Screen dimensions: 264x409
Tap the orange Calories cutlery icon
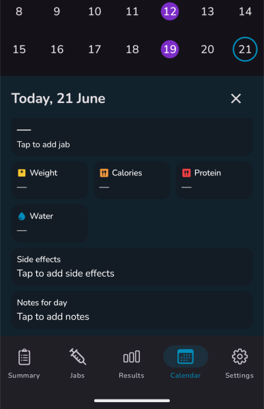point(104,173)
